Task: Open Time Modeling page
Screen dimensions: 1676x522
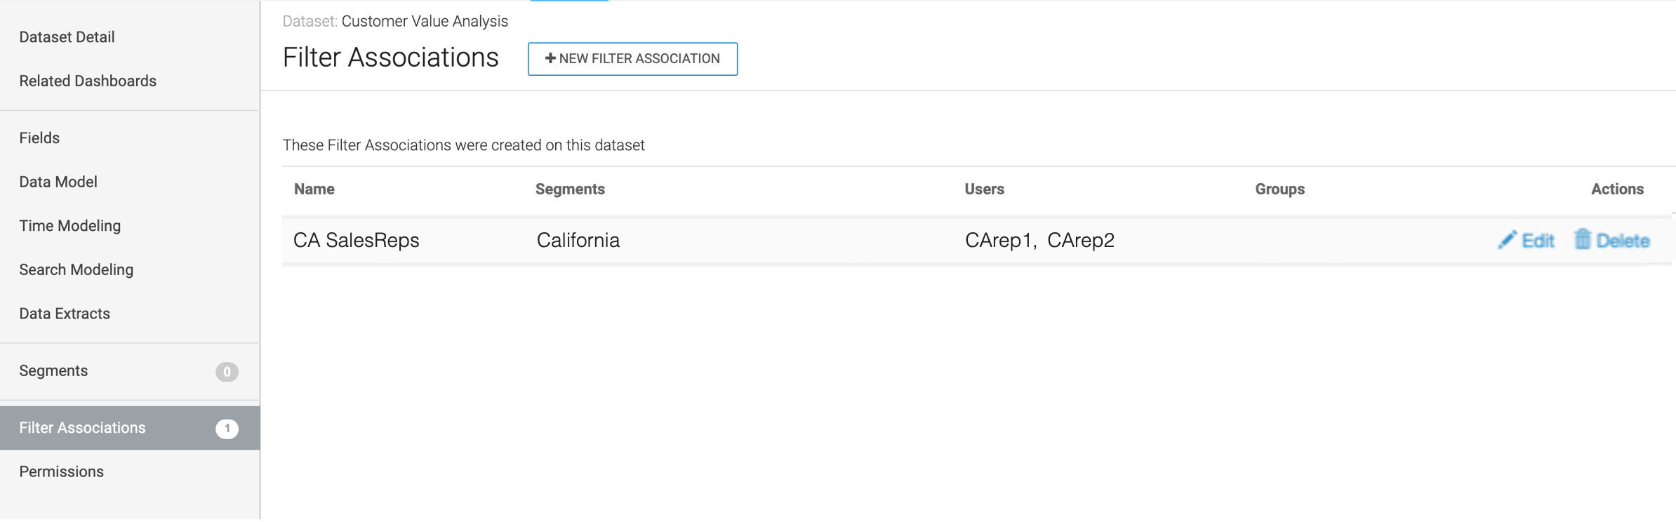Action: 70,226
